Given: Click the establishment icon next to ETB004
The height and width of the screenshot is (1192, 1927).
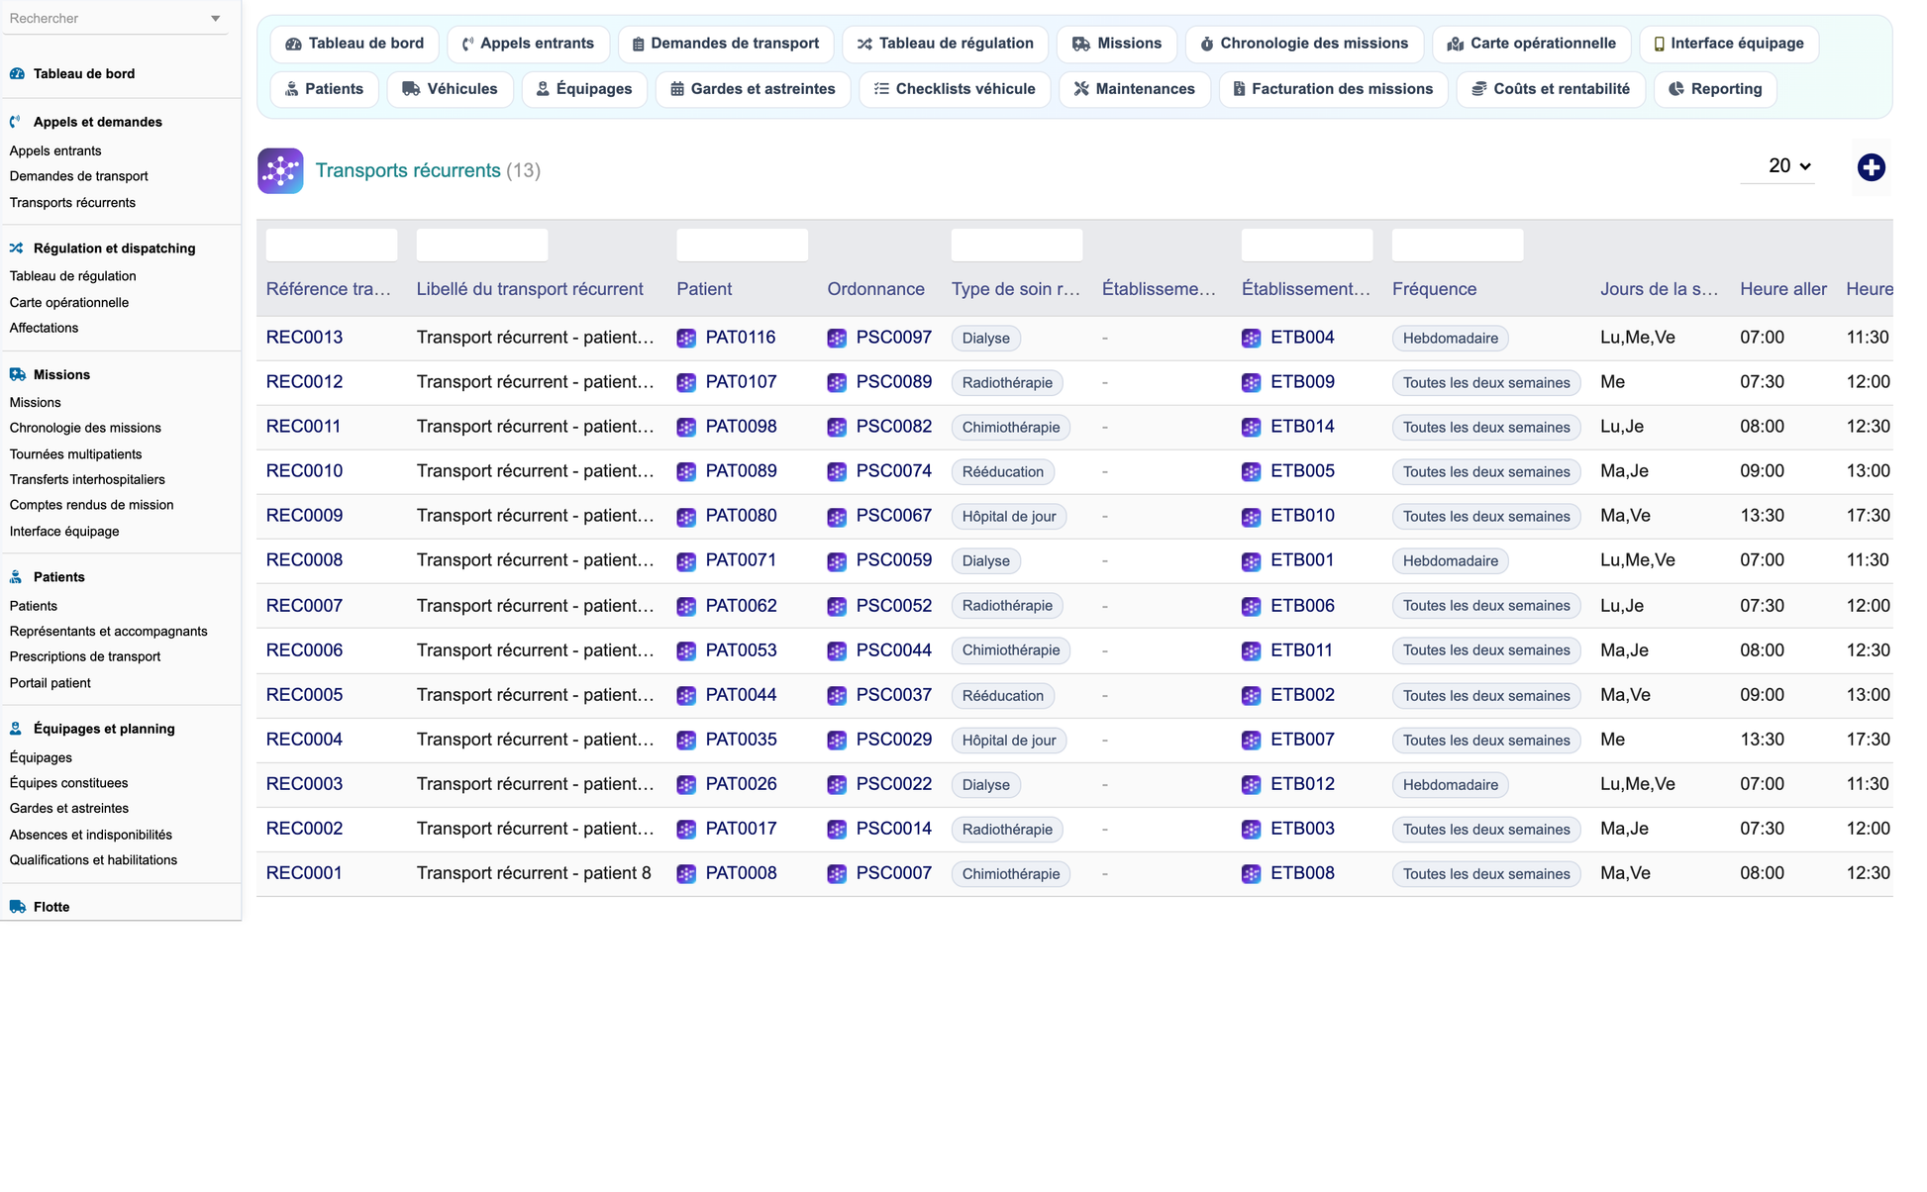Looking at the screenshot, I should pyautogui.click(x=1252, y=339).
